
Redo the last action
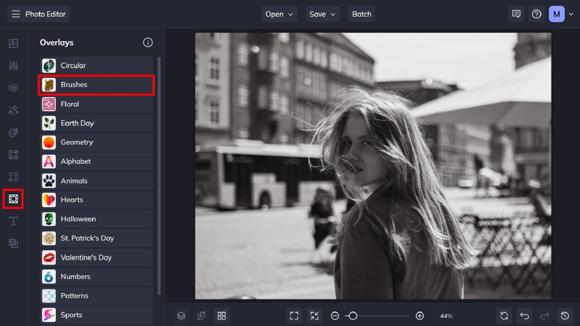pos(544,316)
